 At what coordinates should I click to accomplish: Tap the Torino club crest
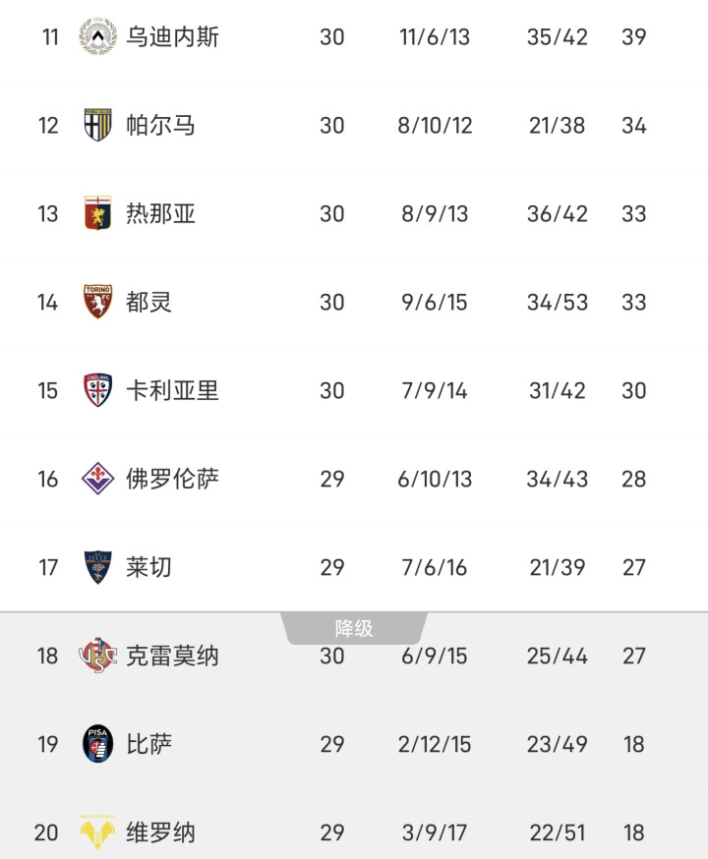click(97, 302)
